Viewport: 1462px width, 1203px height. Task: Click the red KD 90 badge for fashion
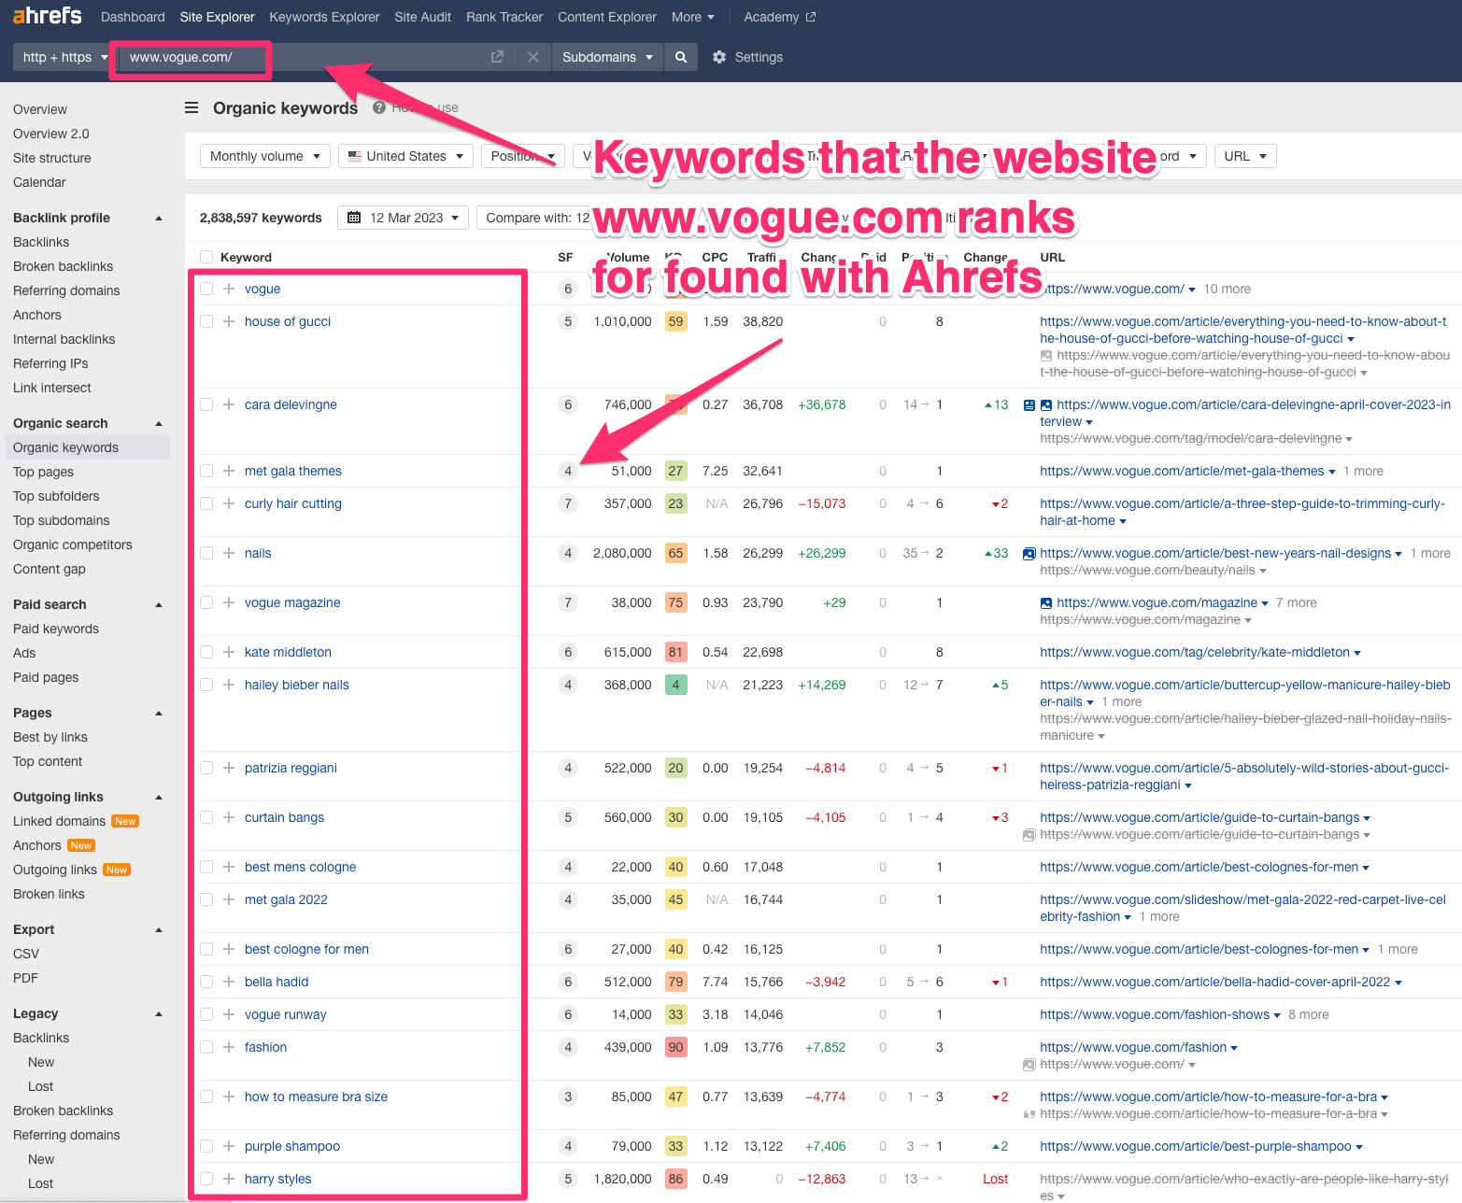pyautogui.click(x=675, y=1047)
